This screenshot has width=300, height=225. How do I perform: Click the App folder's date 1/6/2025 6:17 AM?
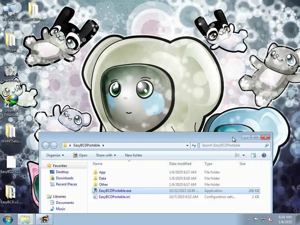click(x=183, y=172)
